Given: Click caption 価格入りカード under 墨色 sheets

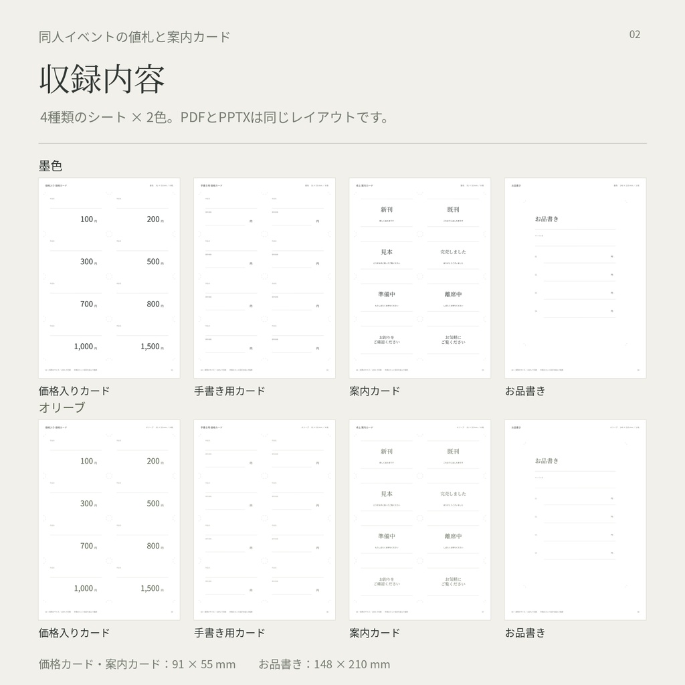Looking at the screenshot, I should click(x=74, y=391).
